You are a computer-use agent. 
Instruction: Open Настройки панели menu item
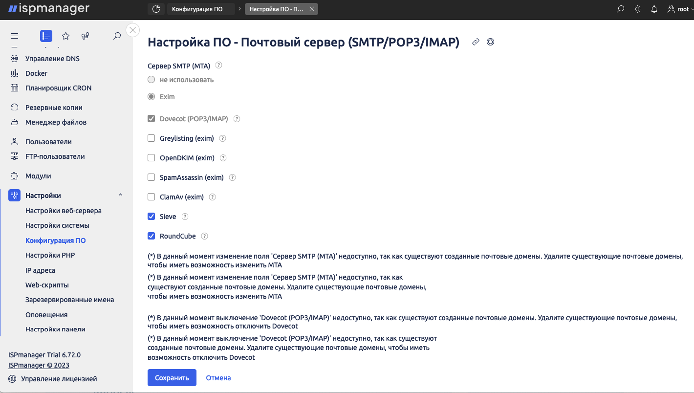pyautogui.click(x=55, y=329)
